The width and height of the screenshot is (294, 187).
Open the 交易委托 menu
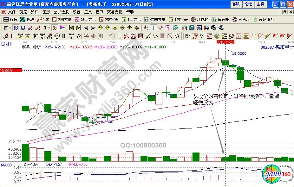(115, 12)
